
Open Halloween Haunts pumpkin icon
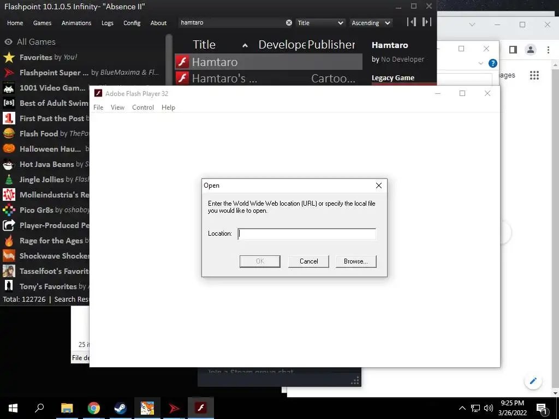(x=9, y=149)
